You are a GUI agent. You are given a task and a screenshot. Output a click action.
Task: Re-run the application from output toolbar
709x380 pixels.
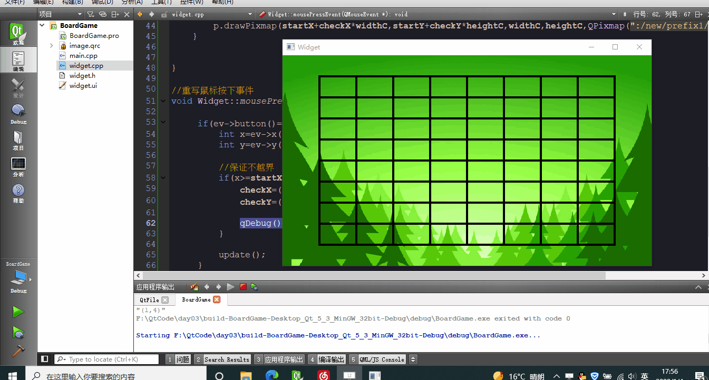coord(230,287)
